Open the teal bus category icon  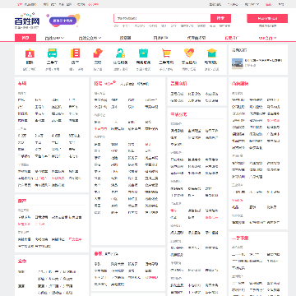pyautogui.click(x=52, y=53)
